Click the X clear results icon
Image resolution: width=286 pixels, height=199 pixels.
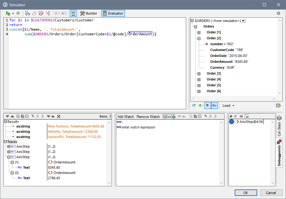(59, 116)
